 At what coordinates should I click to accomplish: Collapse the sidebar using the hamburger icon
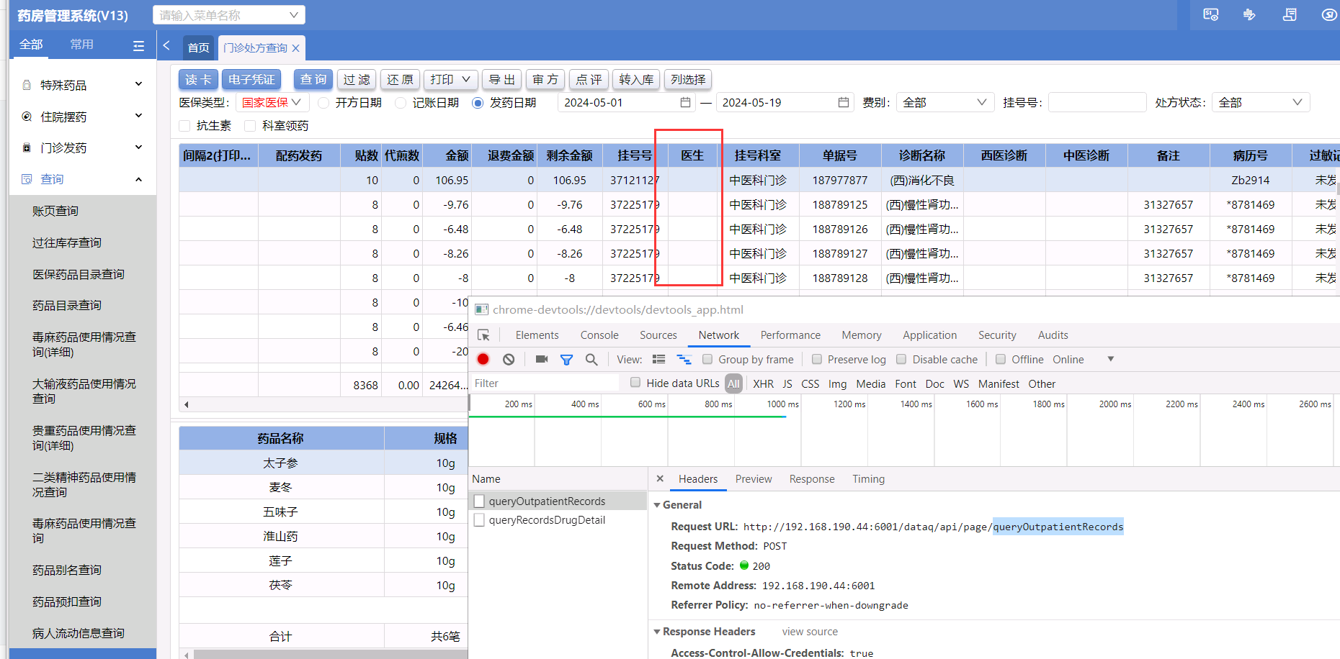point(138,46)
